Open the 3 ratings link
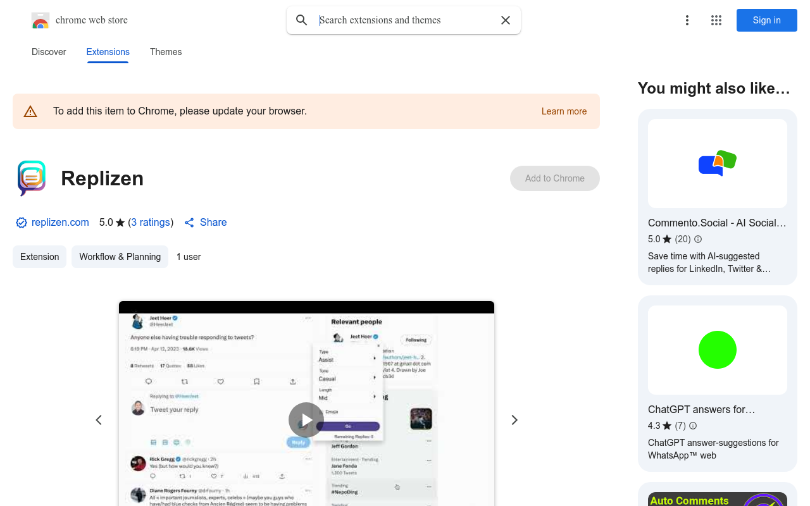 coord(151,223)
